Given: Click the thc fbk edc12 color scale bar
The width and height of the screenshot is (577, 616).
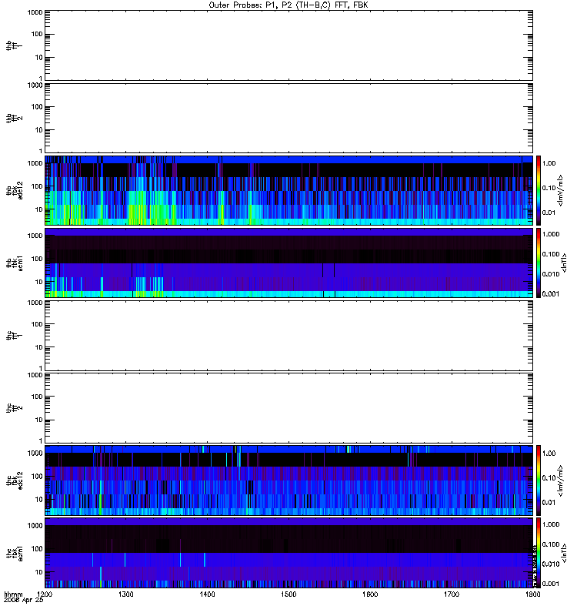Looking at the screenshot, I should pyautogui.click(x=539, y=480).
